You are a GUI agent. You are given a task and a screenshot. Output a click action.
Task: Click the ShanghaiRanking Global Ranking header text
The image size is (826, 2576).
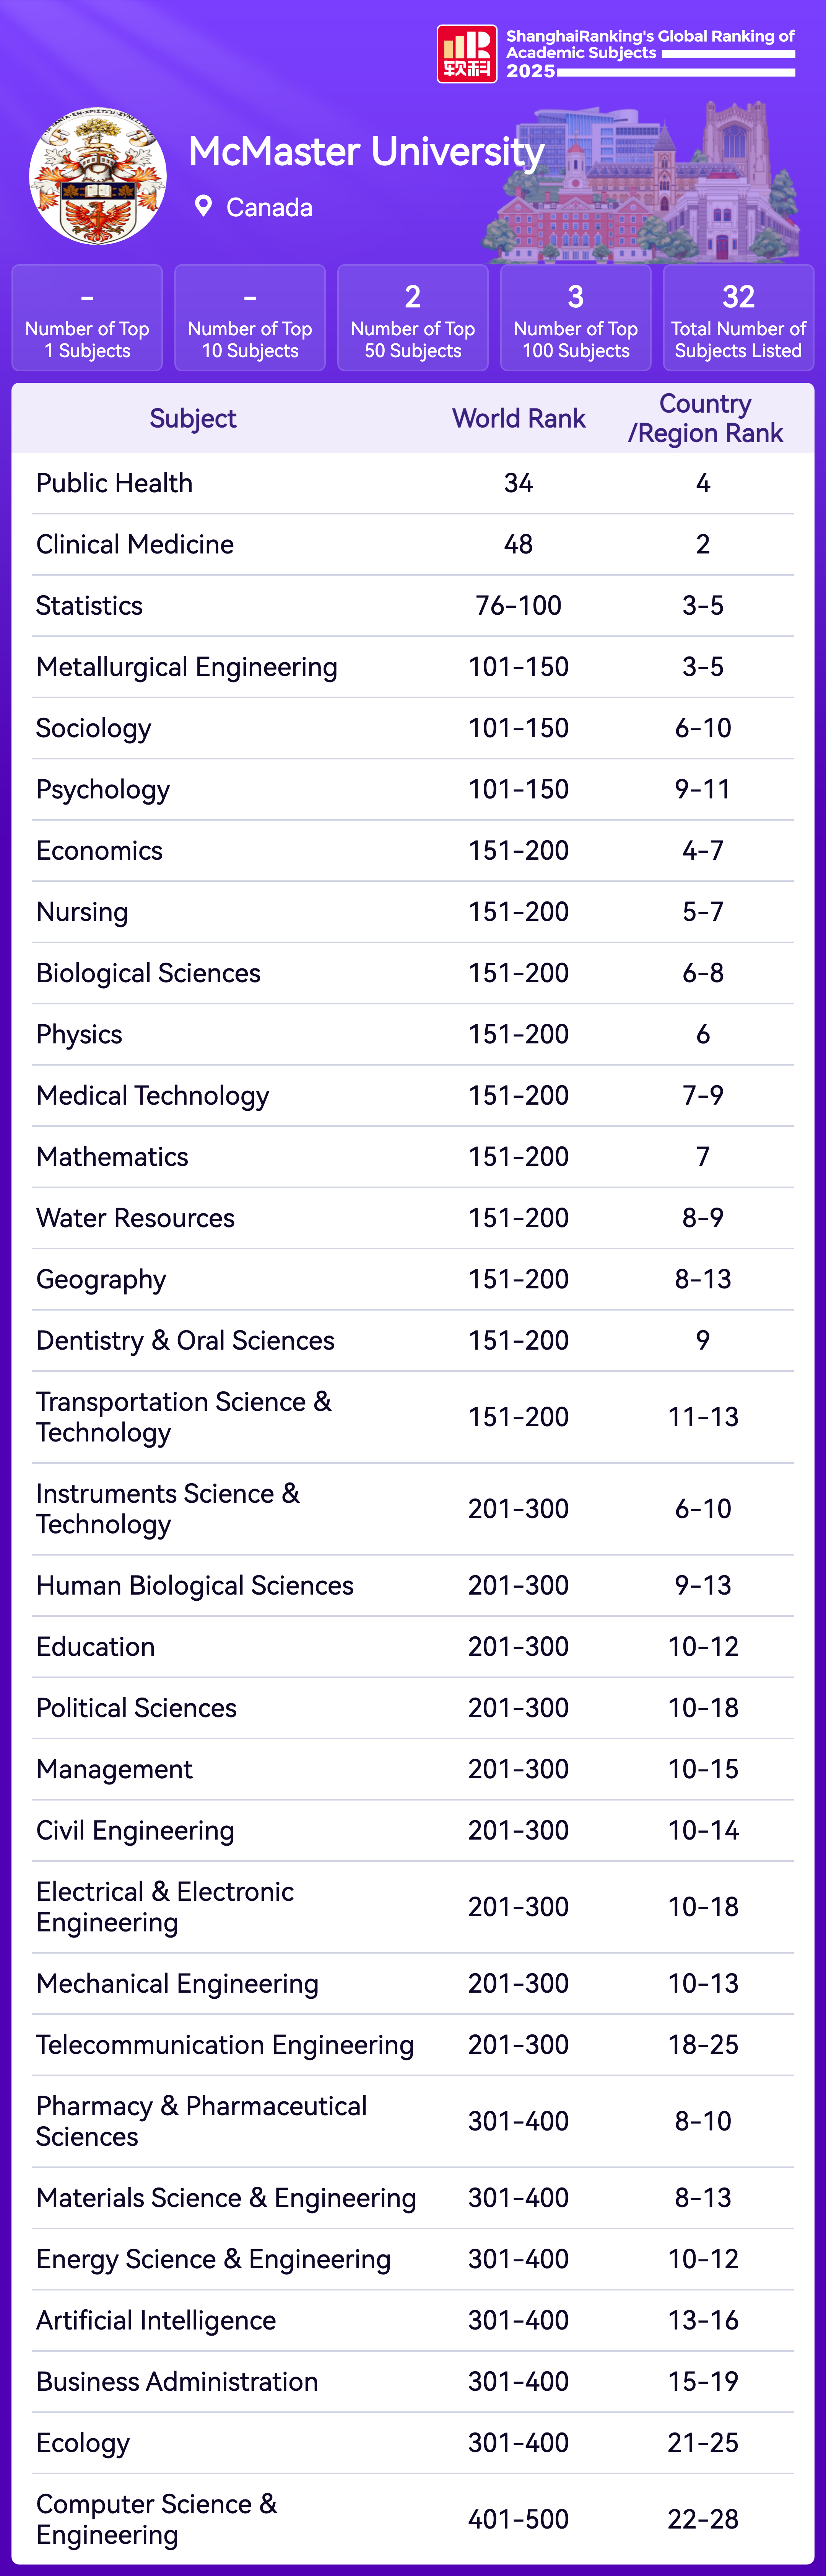click(650, 44)
